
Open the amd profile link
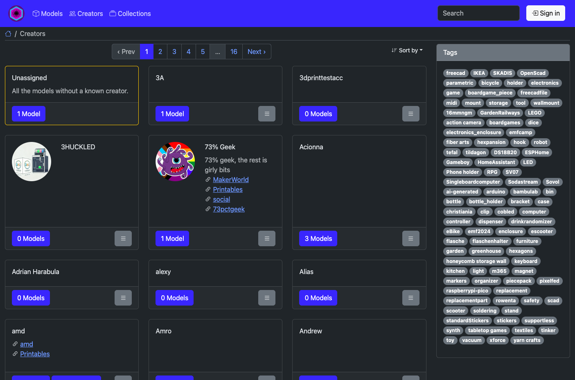coord(27,344)
